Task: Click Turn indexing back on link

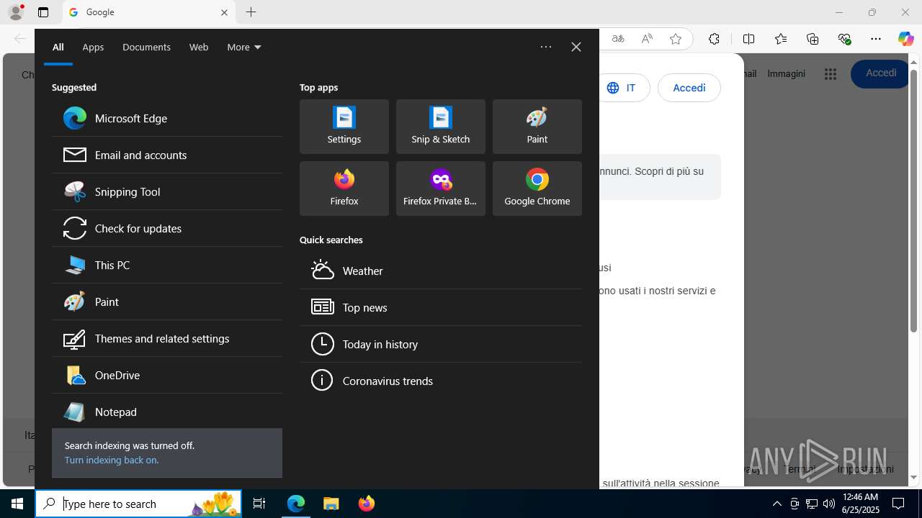Action: 112,460
